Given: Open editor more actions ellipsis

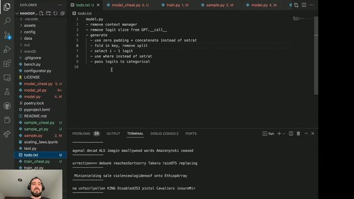Looking at the screenshot, I should point(311,5).
